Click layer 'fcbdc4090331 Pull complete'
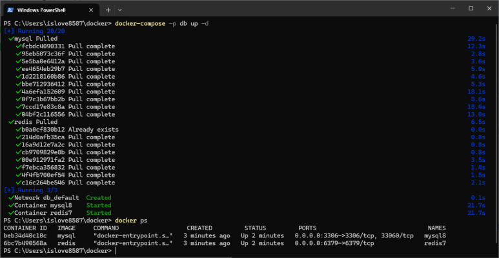This screenshot has height=258, width=499. pos(66,46)
